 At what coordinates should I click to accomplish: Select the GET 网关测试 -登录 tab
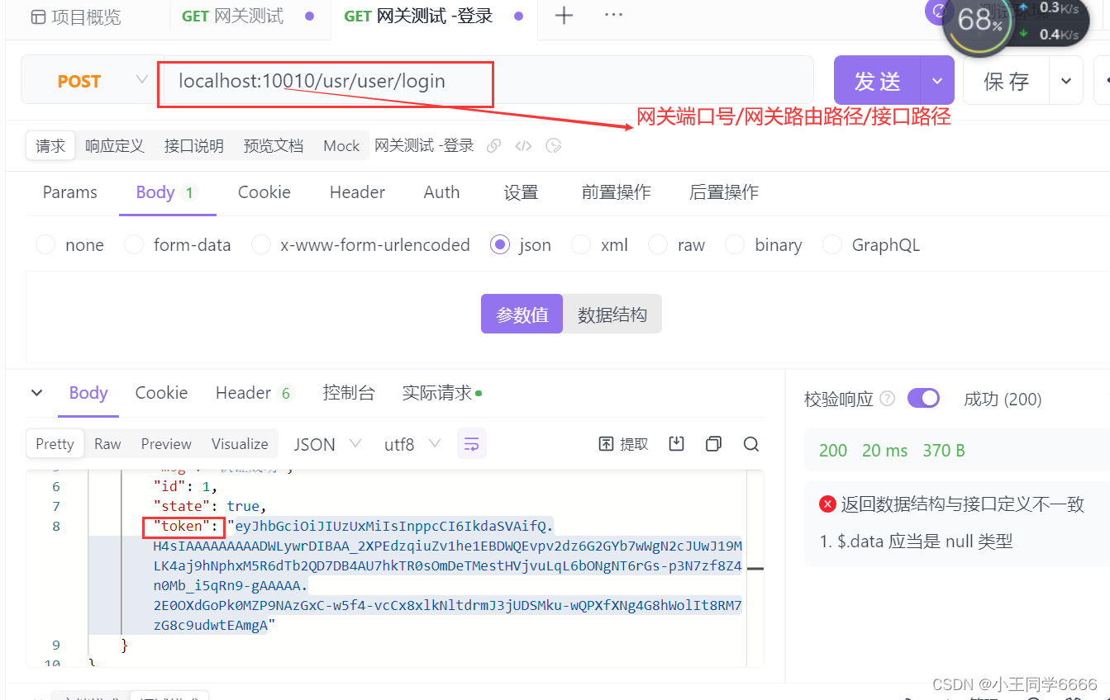click(x=433, y=17)
